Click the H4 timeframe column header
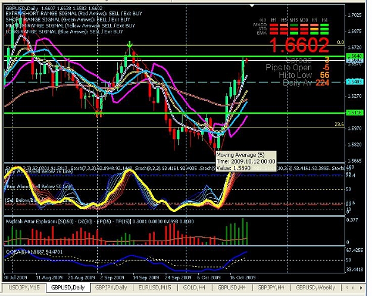The image size is (372, 296). 324,20
